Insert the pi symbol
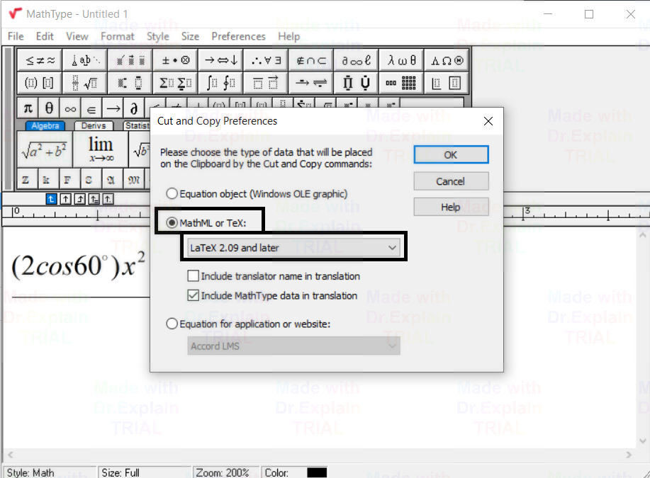The height and width of the screenshot is (478, 650). [x=28, y=108]
